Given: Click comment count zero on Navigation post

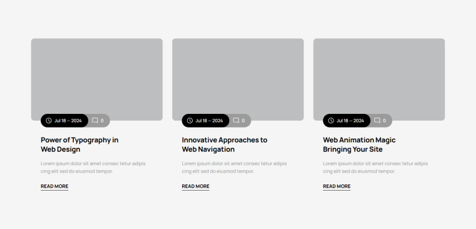Looking at the screenshot, I should (x=243, y=121).
